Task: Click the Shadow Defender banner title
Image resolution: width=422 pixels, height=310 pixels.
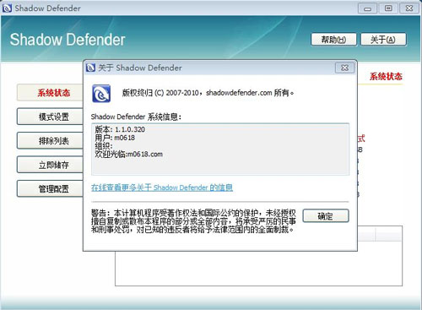Action: pos(68,40)
